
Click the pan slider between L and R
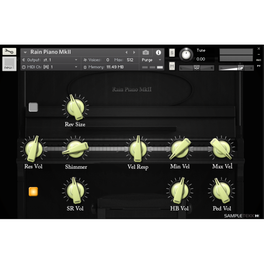[x=196, y=68]
